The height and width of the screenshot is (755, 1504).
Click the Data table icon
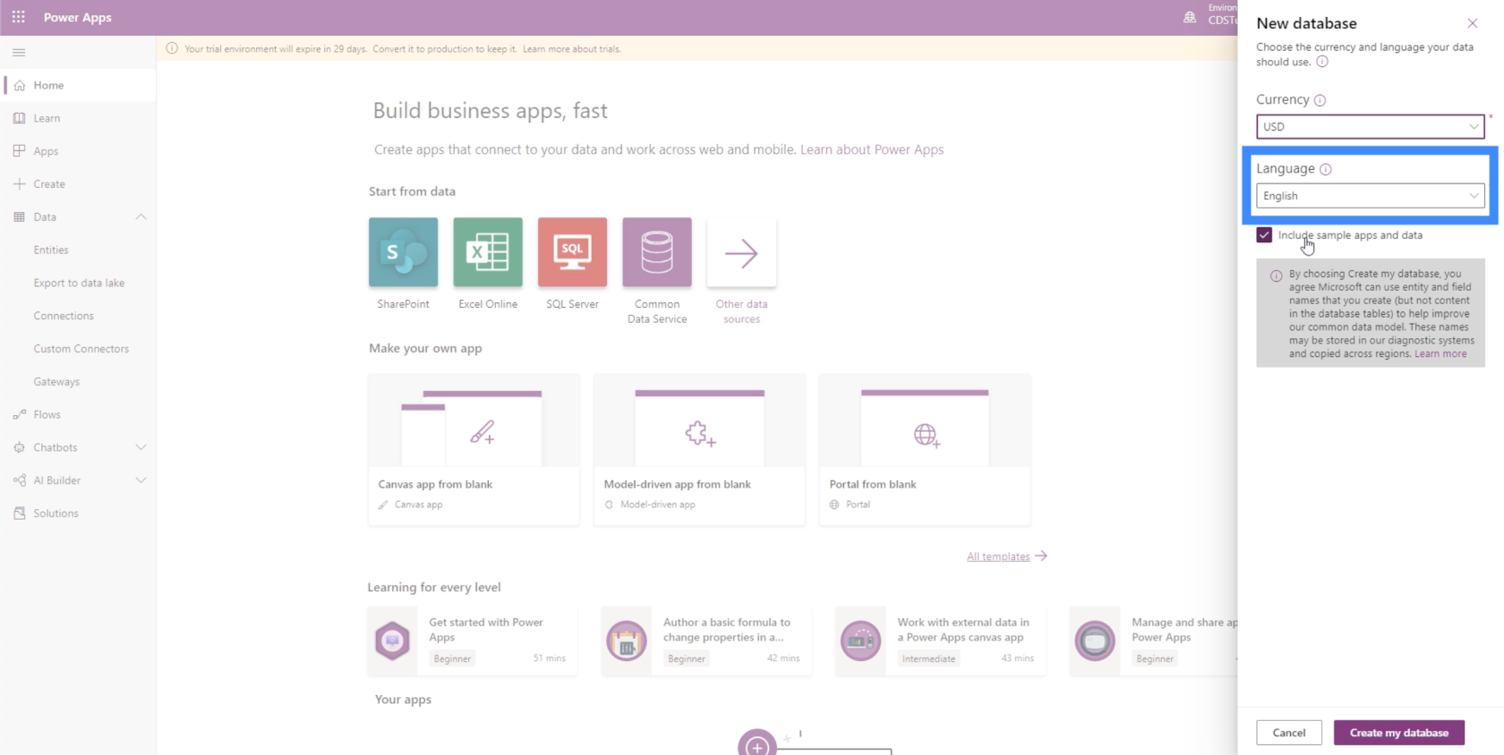(19, 216)
